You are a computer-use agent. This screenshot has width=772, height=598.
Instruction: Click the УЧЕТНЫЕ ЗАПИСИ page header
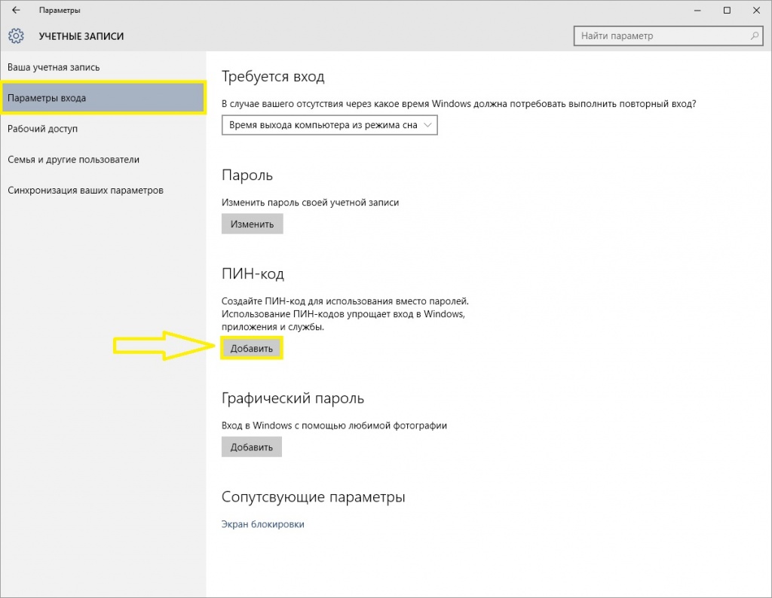pyautogui.click(x=81, y=36)
